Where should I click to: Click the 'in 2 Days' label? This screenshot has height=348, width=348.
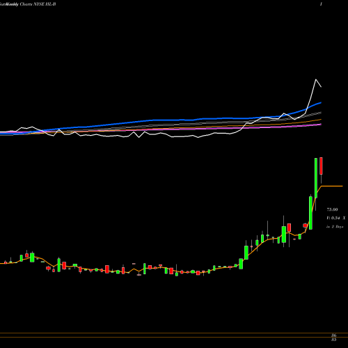coord(335,227)
